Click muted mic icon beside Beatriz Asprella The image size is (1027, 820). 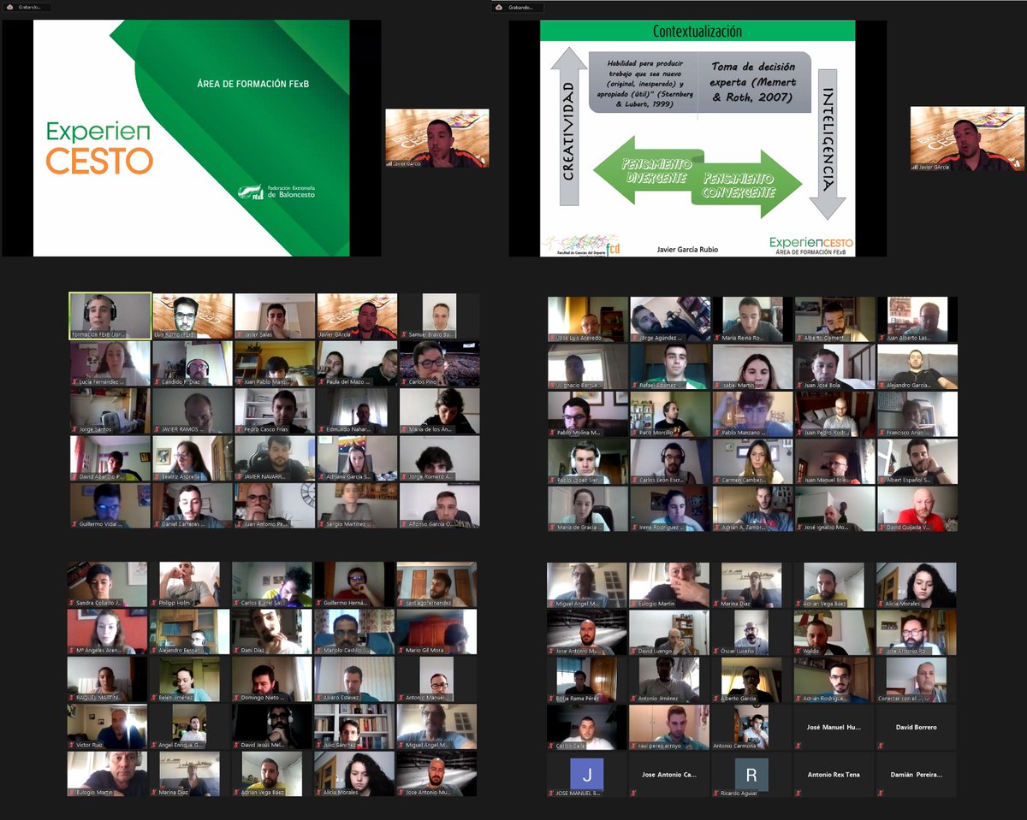coord(157,475)
